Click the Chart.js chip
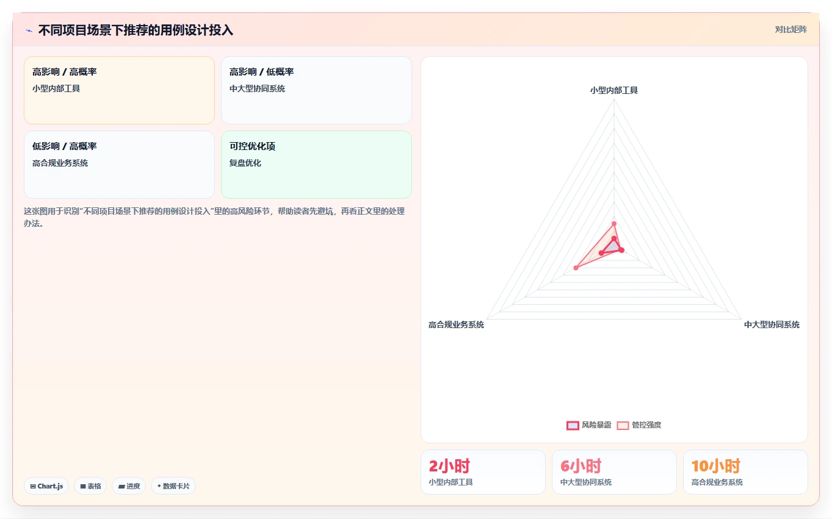832x519 pixels. (x=46, y=486)
